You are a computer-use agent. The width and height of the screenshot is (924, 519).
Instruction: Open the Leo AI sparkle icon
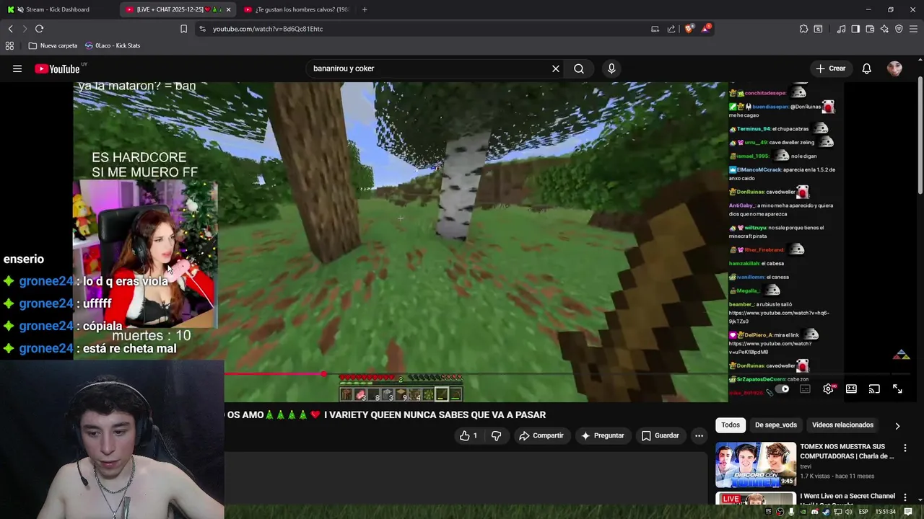[x=884, y=29]
